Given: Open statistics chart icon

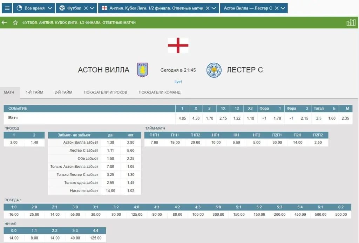Looking at the screenshot, I should click(351, 22).
